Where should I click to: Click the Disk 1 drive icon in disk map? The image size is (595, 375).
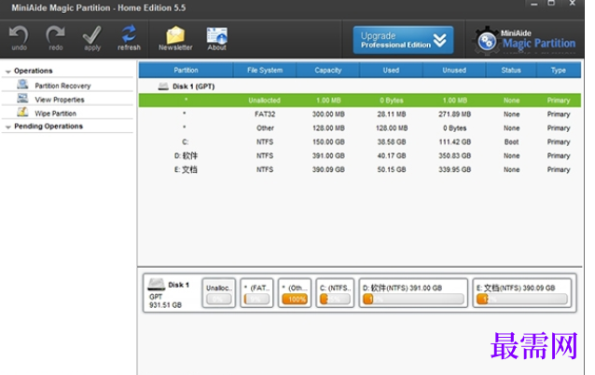click(x=156, y=284)
